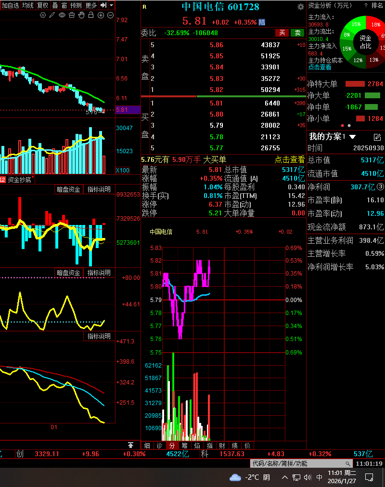Open the 复权 adjustment option
Screen dimensions: 385x487
pos(43,5)
